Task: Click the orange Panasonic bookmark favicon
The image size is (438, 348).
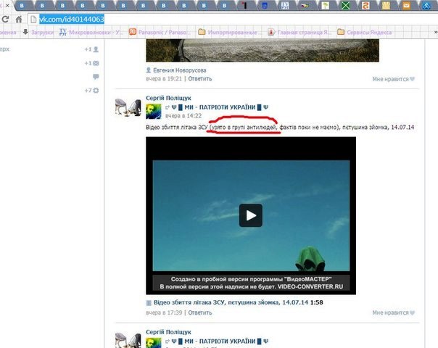Action: point(133,32)
